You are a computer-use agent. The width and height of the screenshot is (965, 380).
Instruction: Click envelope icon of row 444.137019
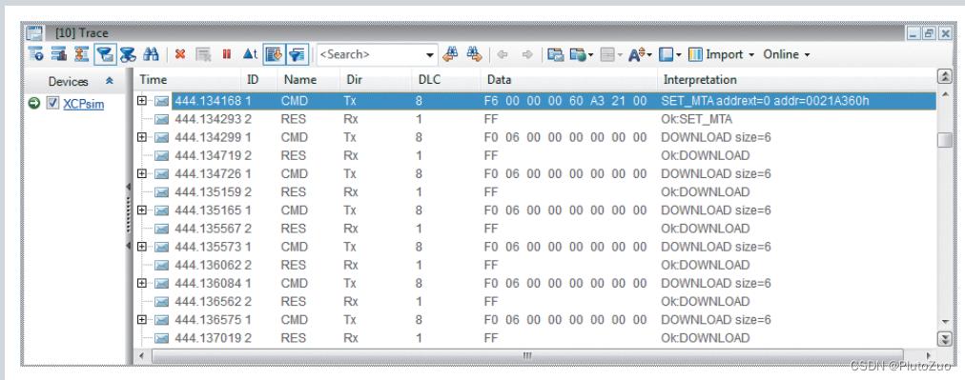click(x=162, y=338)
